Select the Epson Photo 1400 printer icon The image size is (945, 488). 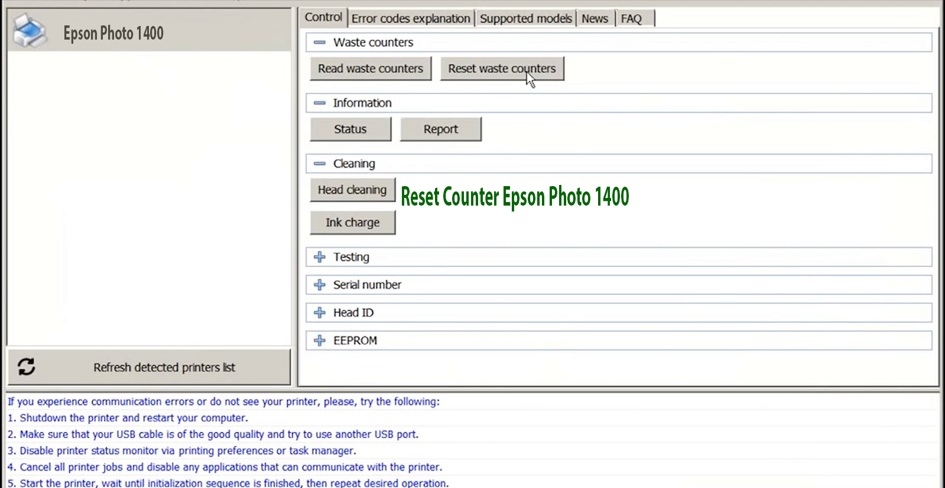click(x=30, y=31)
